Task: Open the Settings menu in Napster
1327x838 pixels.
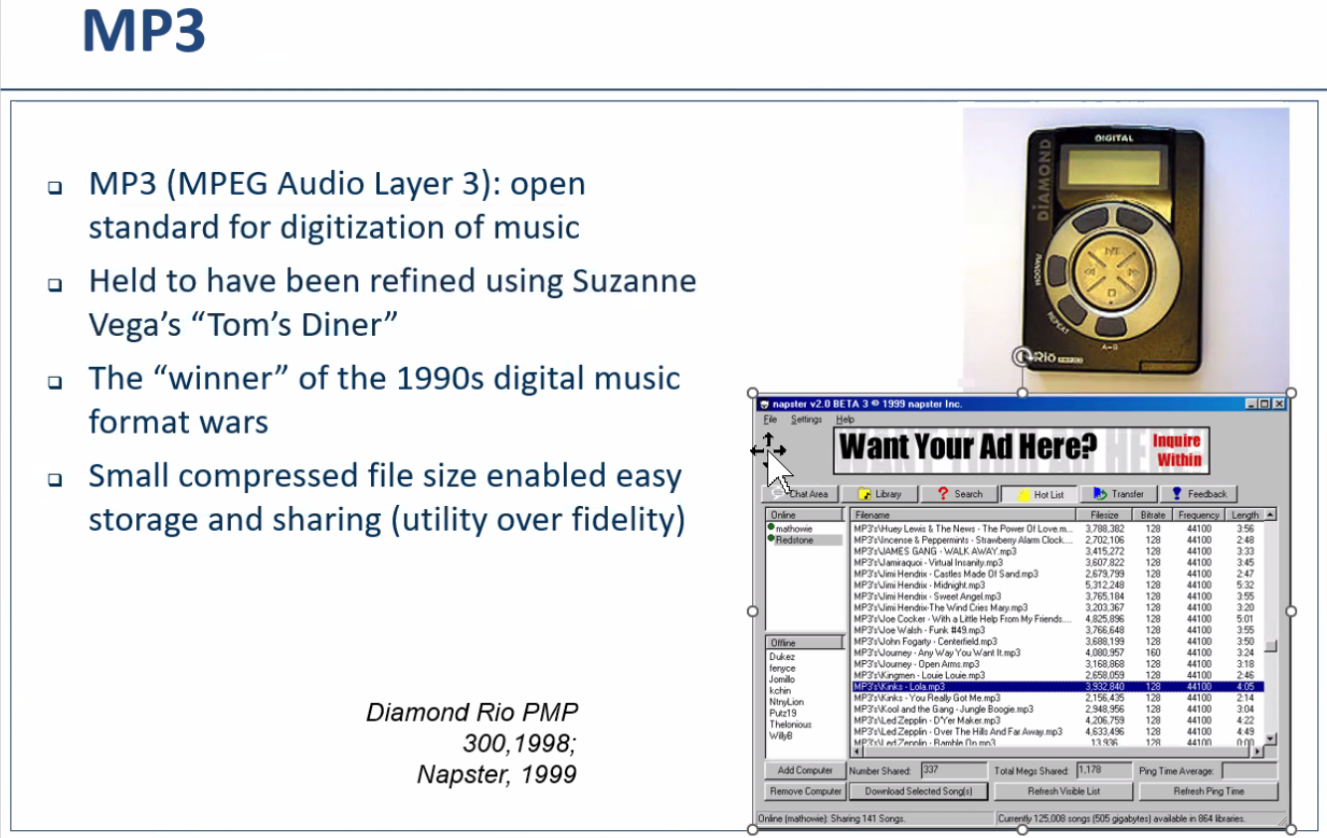Action: [x=806, y=419]
